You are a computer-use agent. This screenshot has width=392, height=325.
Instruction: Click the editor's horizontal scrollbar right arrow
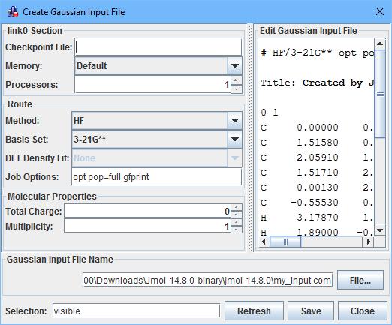tap(368, 242)
